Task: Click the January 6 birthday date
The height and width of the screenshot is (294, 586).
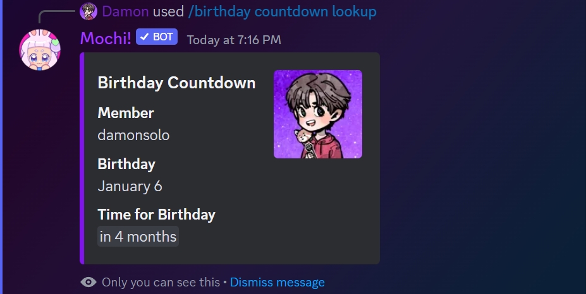Action: point(130,186)
